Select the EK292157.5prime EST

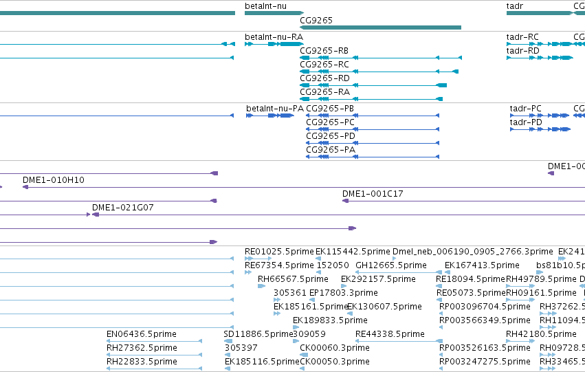344,286
